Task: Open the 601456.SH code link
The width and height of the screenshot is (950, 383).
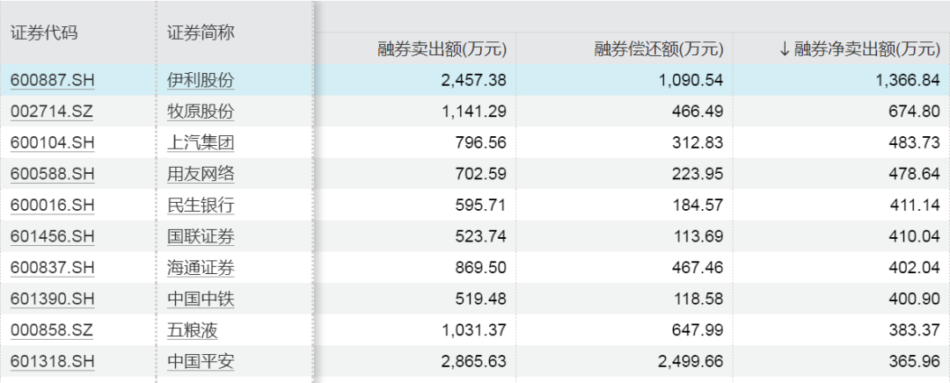Action: click(x=52, y=236)
